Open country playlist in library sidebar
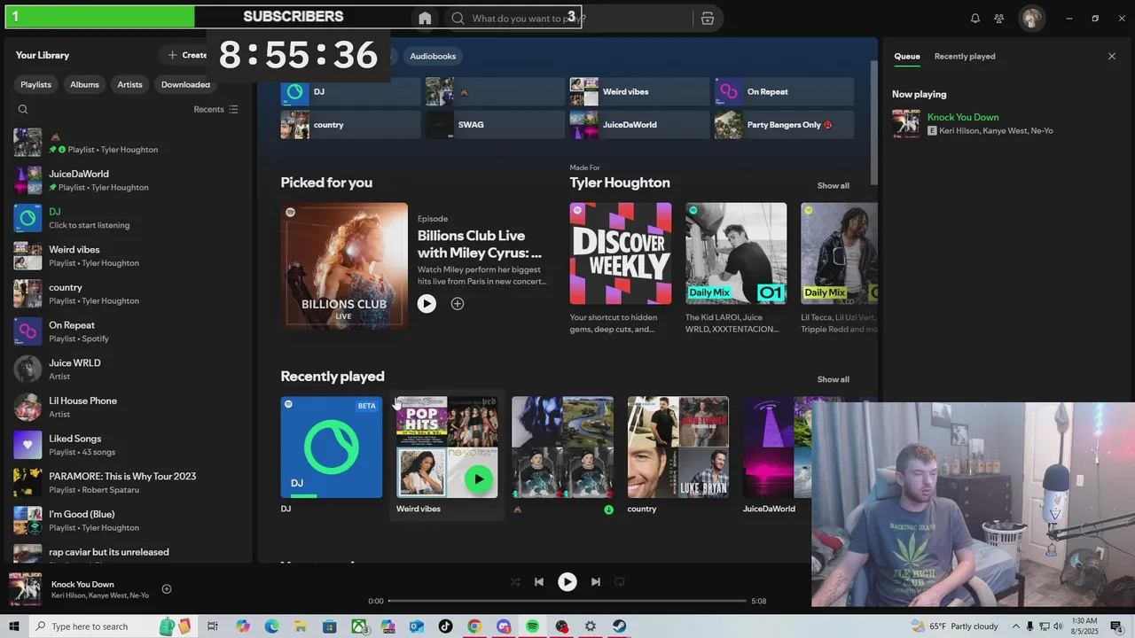Image resolution: width=1135 pixels, height=638 pixels. click(x=128, y=293)
